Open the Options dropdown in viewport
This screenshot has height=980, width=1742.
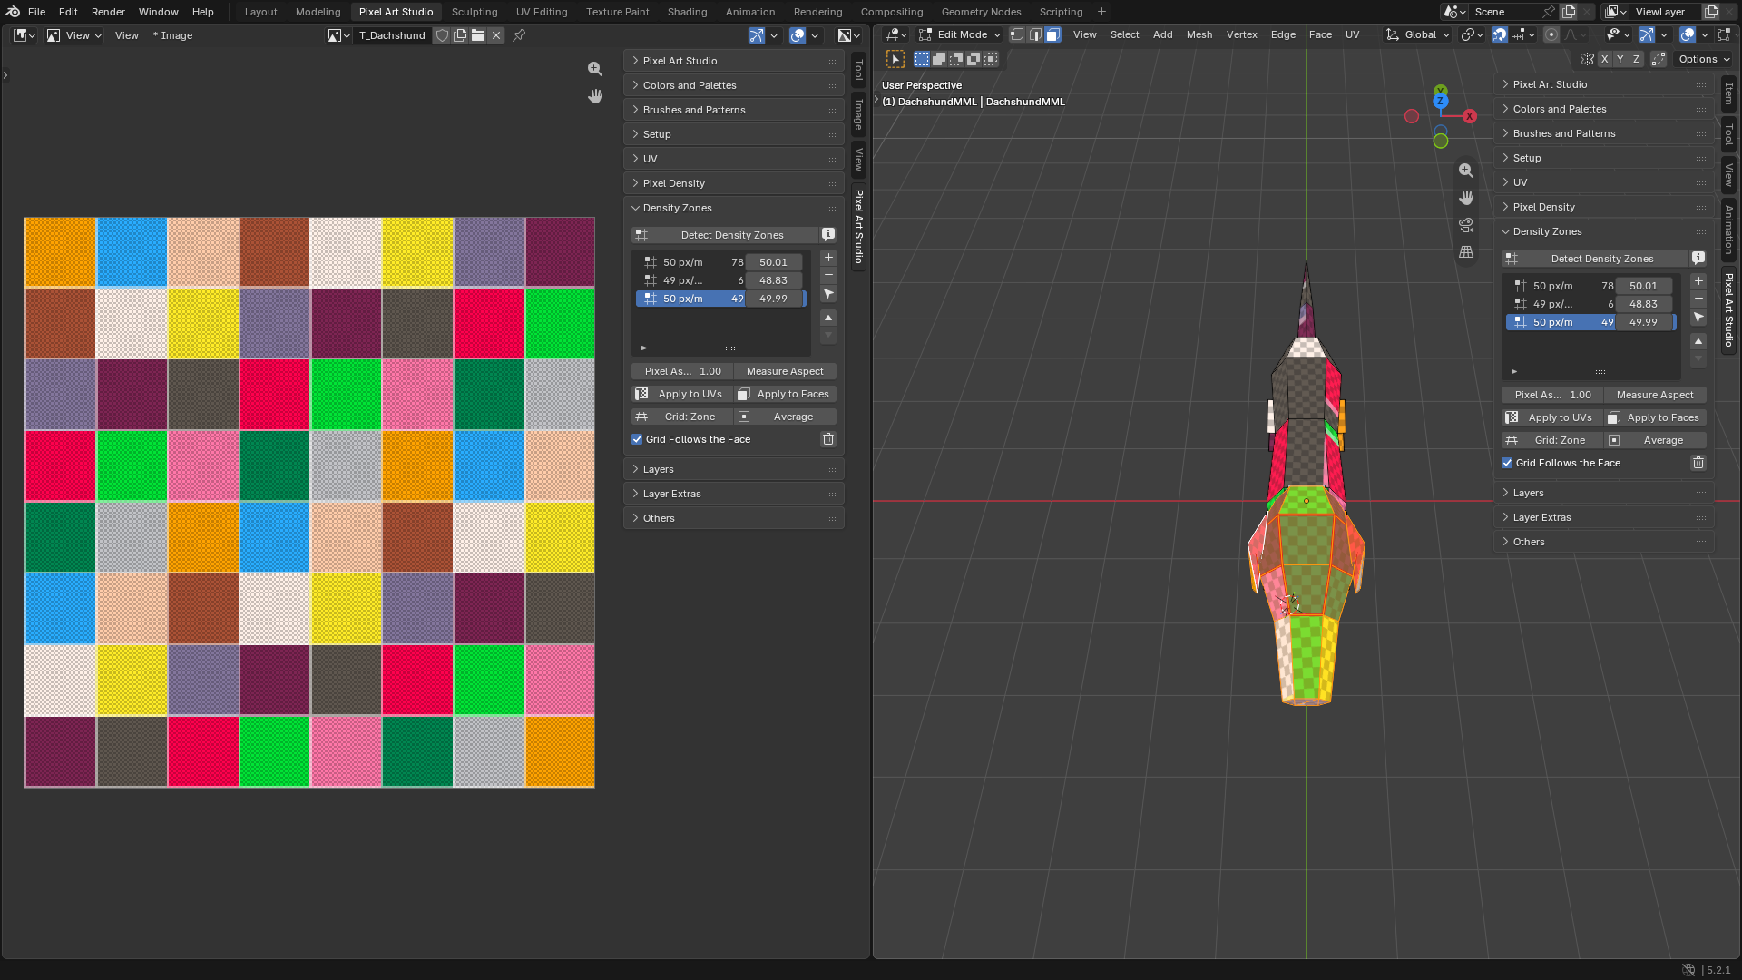(x=1704, y=59)
